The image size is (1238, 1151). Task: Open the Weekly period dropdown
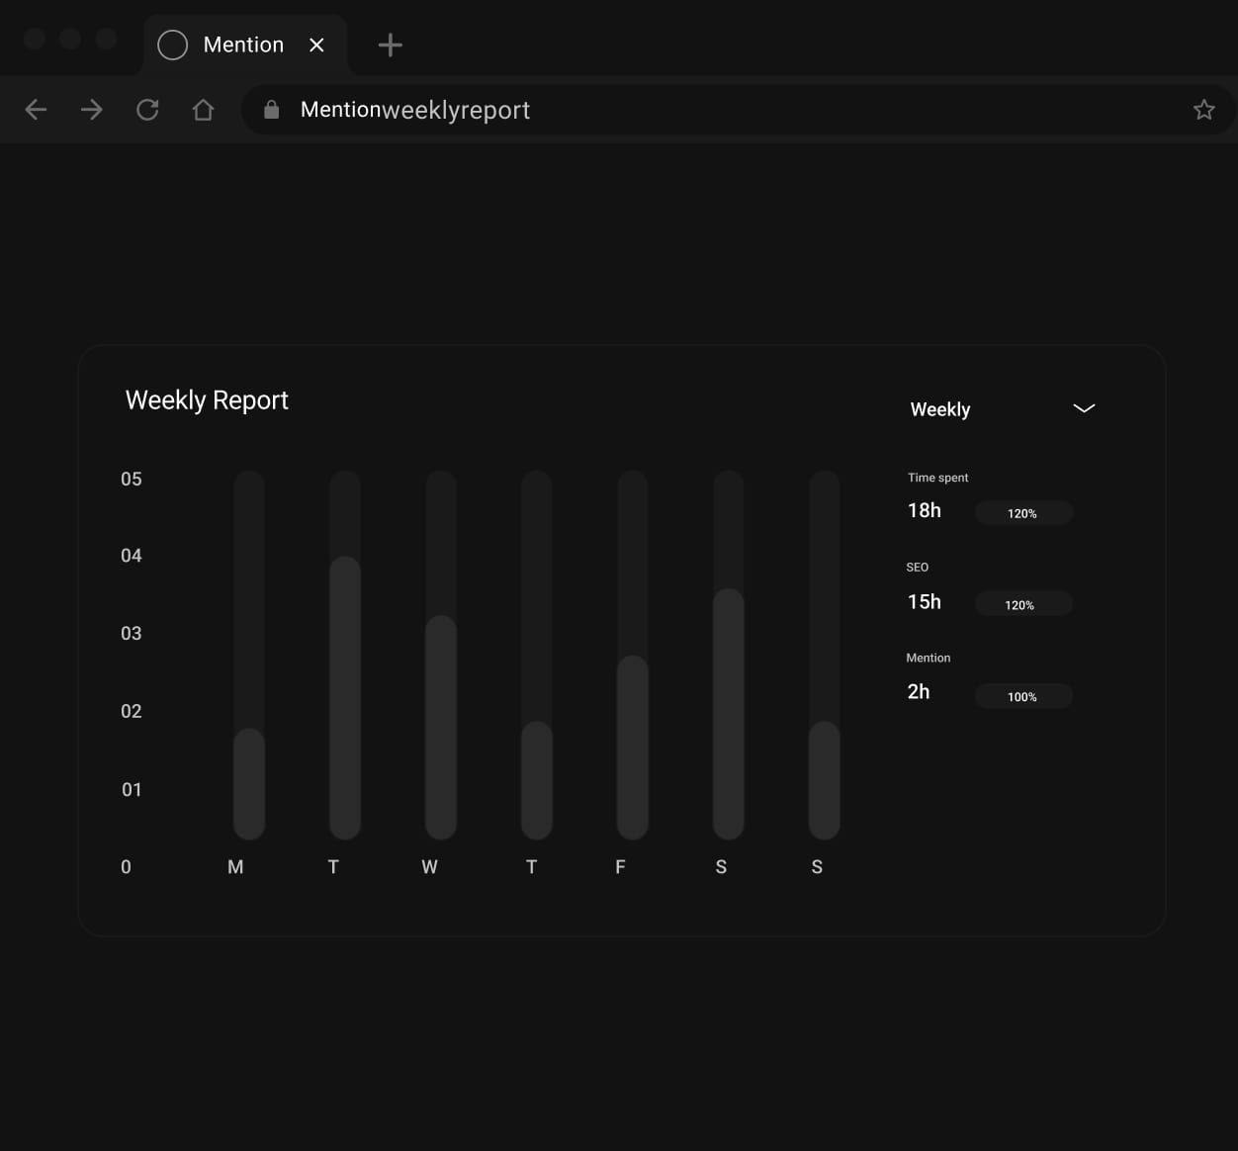click(1002, 409)
